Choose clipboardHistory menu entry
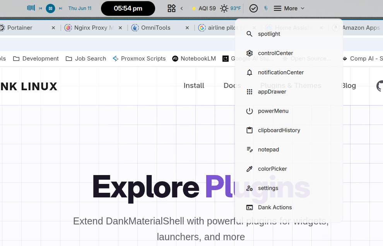Screen dimensions: 383x246 pyautogui.click(x=289, y=130)
